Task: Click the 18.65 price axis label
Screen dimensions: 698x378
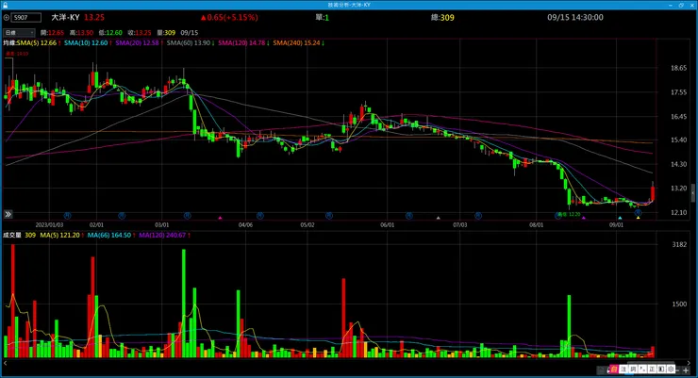Action: (679, 68)
